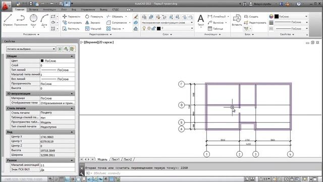Expand the Свойства ribbon panel
The image size is (323, 182).
click(287, 34)
